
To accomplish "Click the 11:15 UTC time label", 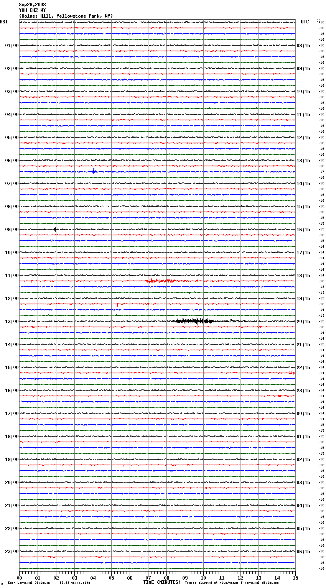I will (x=303, y=115).
